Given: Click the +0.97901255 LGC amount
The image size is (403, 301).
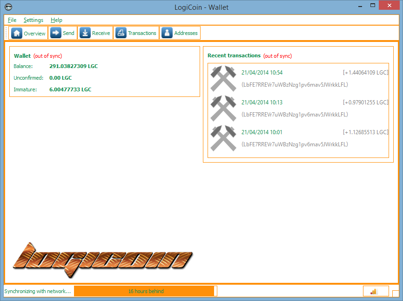Looking at the screenshot, I should pyautogui.click(x=365, y=103).
